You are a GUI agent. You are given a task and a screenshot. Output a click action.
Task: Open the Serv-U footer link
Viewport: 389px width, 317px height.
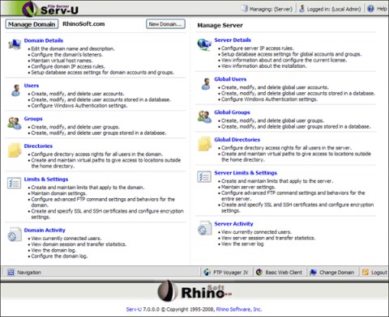point(134,309)
